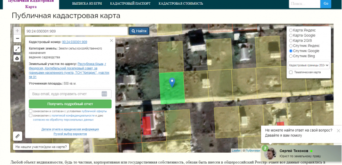342x165 pixels.
Task: Close the cadastral info popup
Action: pyautogui.click(x=112, y=41)
